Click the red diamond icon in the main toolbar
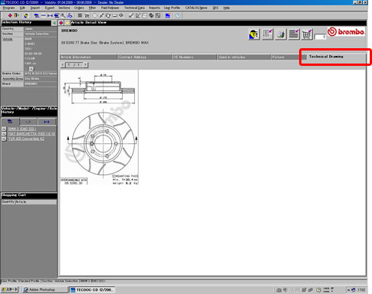The image size is (372, 294). tap(10, 15)
